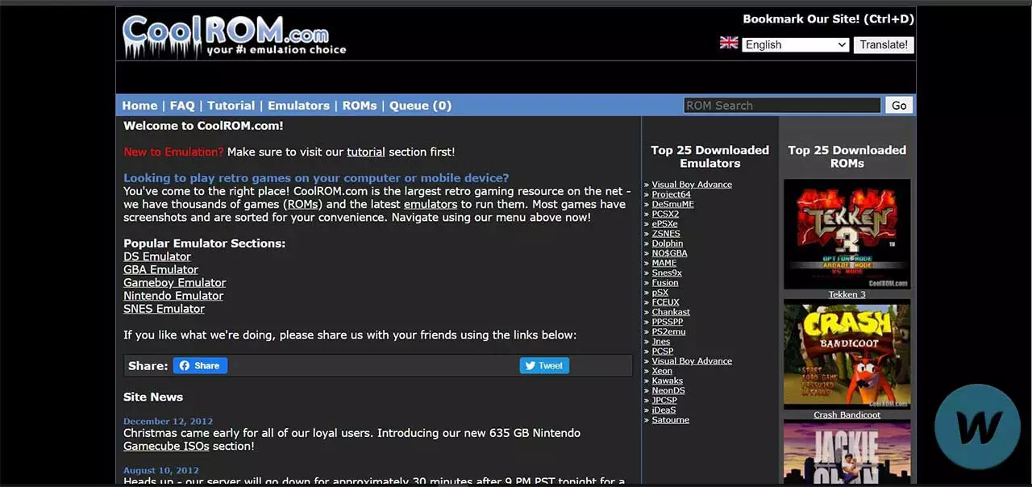1032x487 pixels.
Task: Click the CoolROM.com logo
Action: pos(234,35)
